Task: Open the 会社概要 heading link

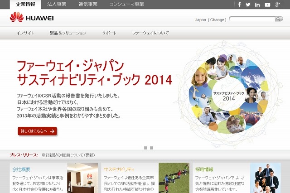Action: [21, 169]
